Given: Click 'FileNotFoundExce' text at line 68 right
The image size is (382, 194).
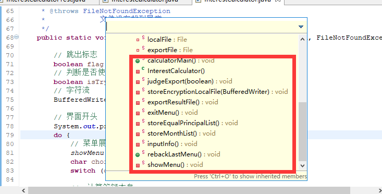Looking at the screenshot, I should (x=349, y=38).
